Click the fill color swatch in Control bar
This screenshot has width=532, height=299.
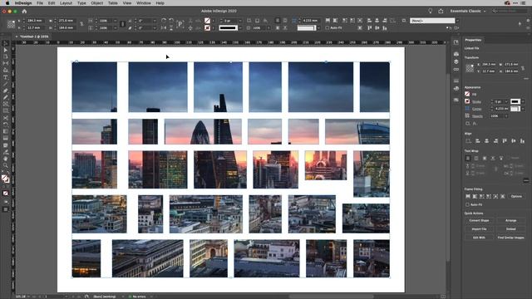click(207, 21)
